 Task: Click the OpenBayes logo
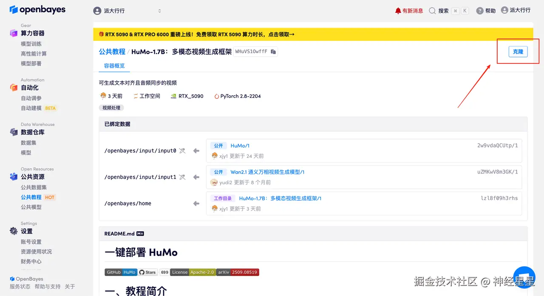click(37, 10)
